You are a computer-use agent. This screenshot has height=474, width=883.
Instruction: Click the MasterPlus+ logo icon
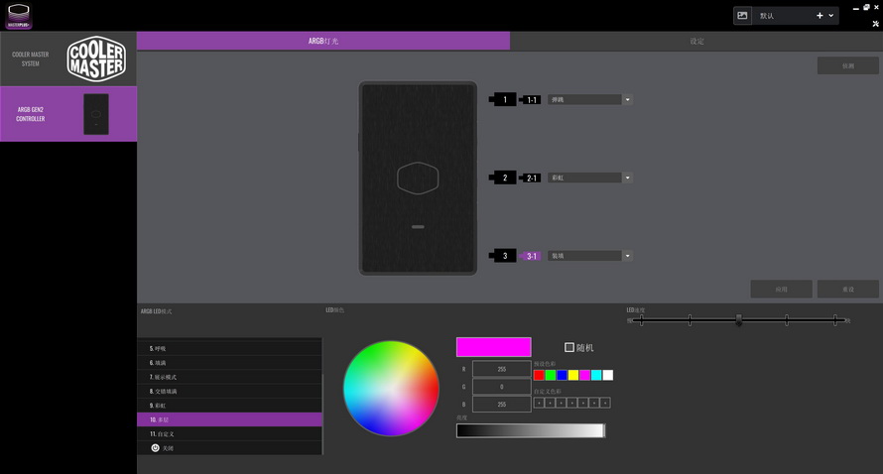[18, 15]
